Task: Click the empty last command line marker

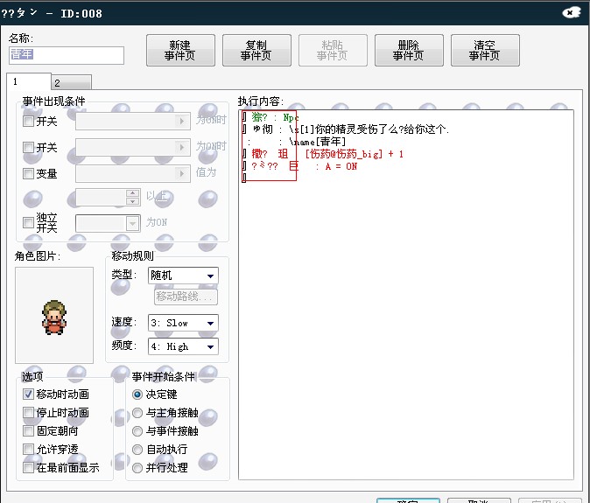Action: [244, 178]
